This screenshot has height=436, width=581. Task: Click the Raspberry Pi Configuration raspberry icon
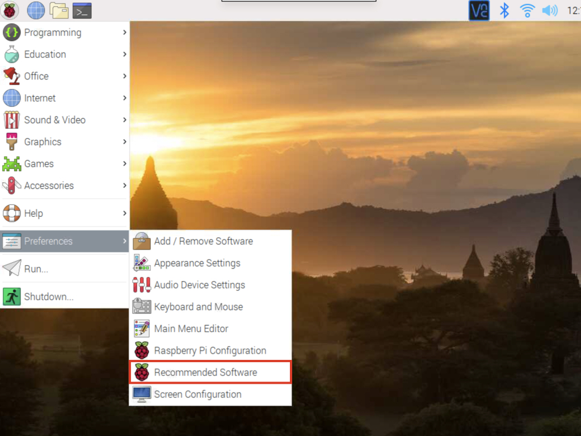tap(141, 350)
